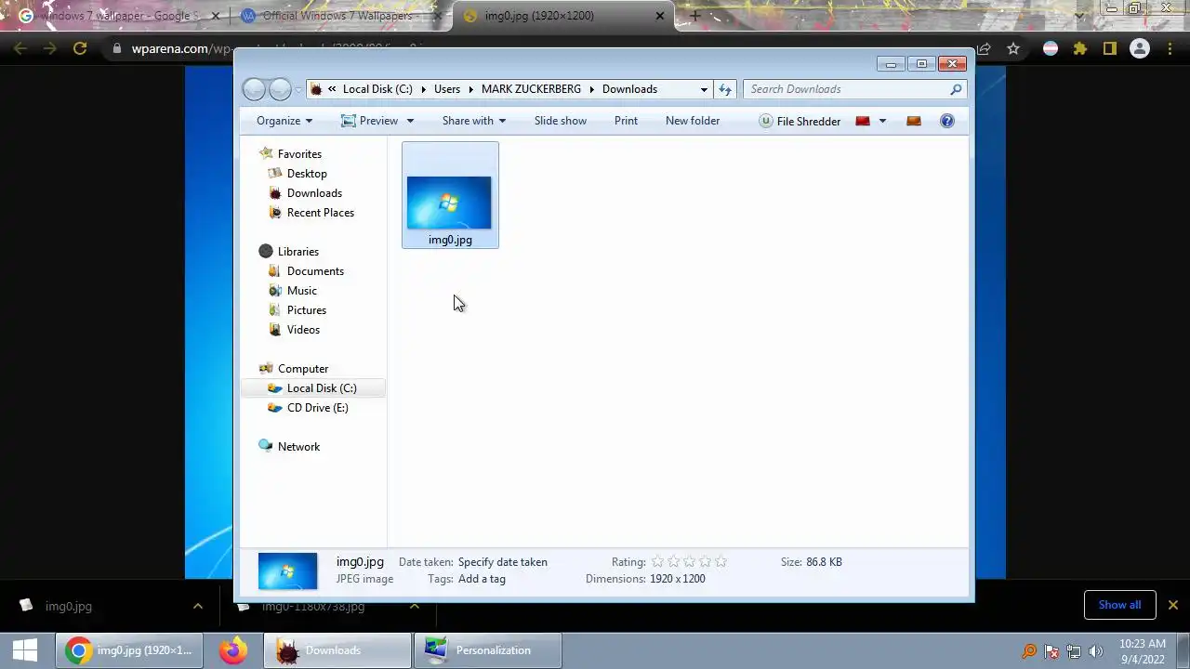
Task: Set rating to the fifth star
Action: tap(721, 562)
